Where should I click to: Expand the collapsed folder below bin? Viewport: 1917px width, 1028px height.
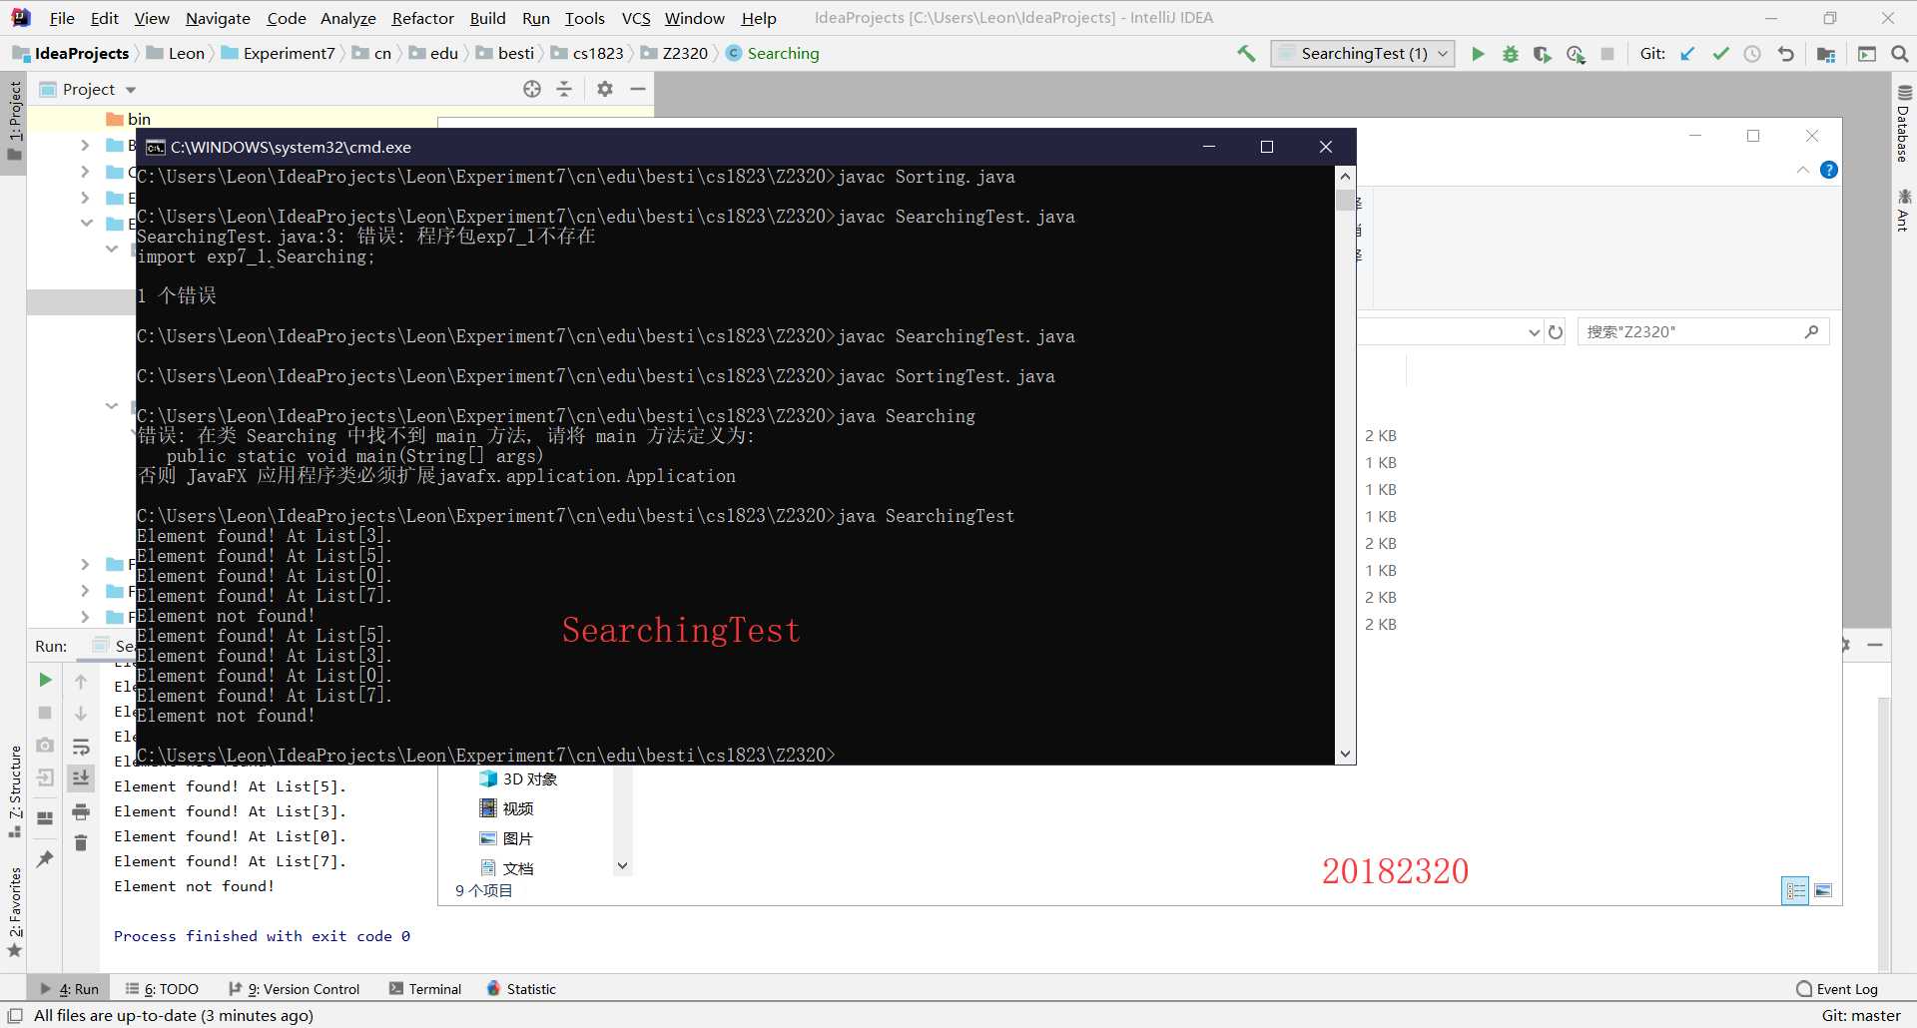[85, 146]
